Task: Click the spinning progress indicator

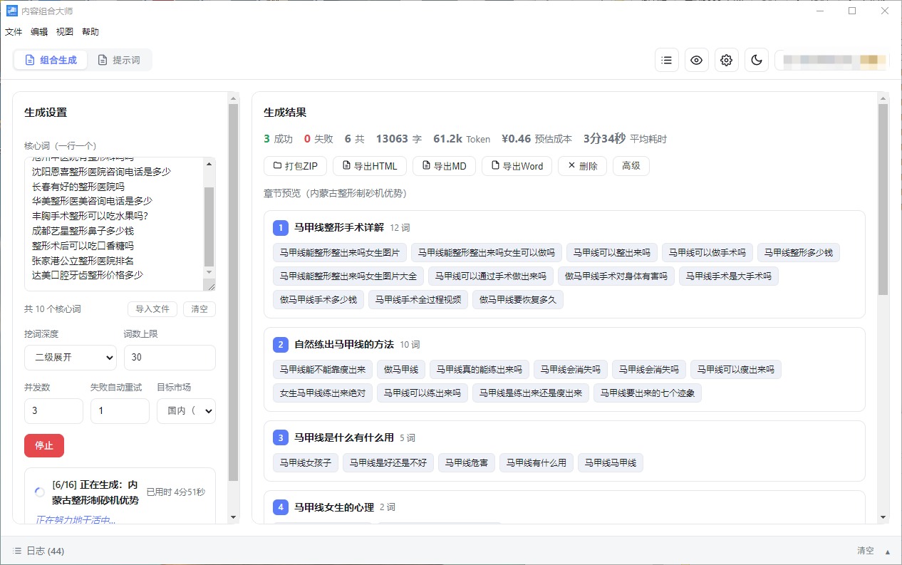Action: point(40,492)
